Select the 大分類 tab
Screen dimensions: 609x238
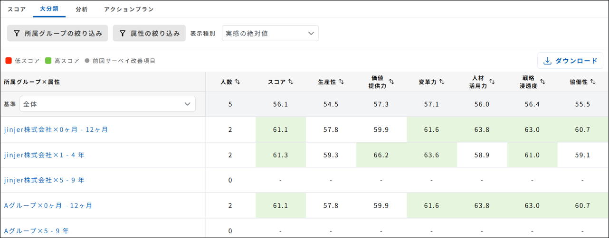pos(49,9)
